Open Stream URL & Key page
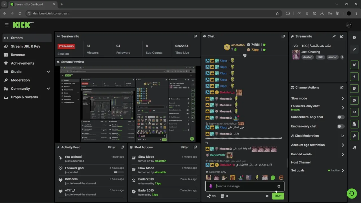Image resolution: width=361 pixels, height=203 pixels. point(27,46)
